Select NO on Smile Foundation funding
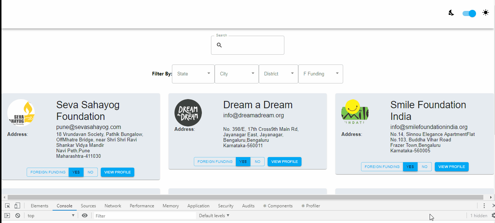Viewport: 495px width, 223px height. click(x=425, y=167)
